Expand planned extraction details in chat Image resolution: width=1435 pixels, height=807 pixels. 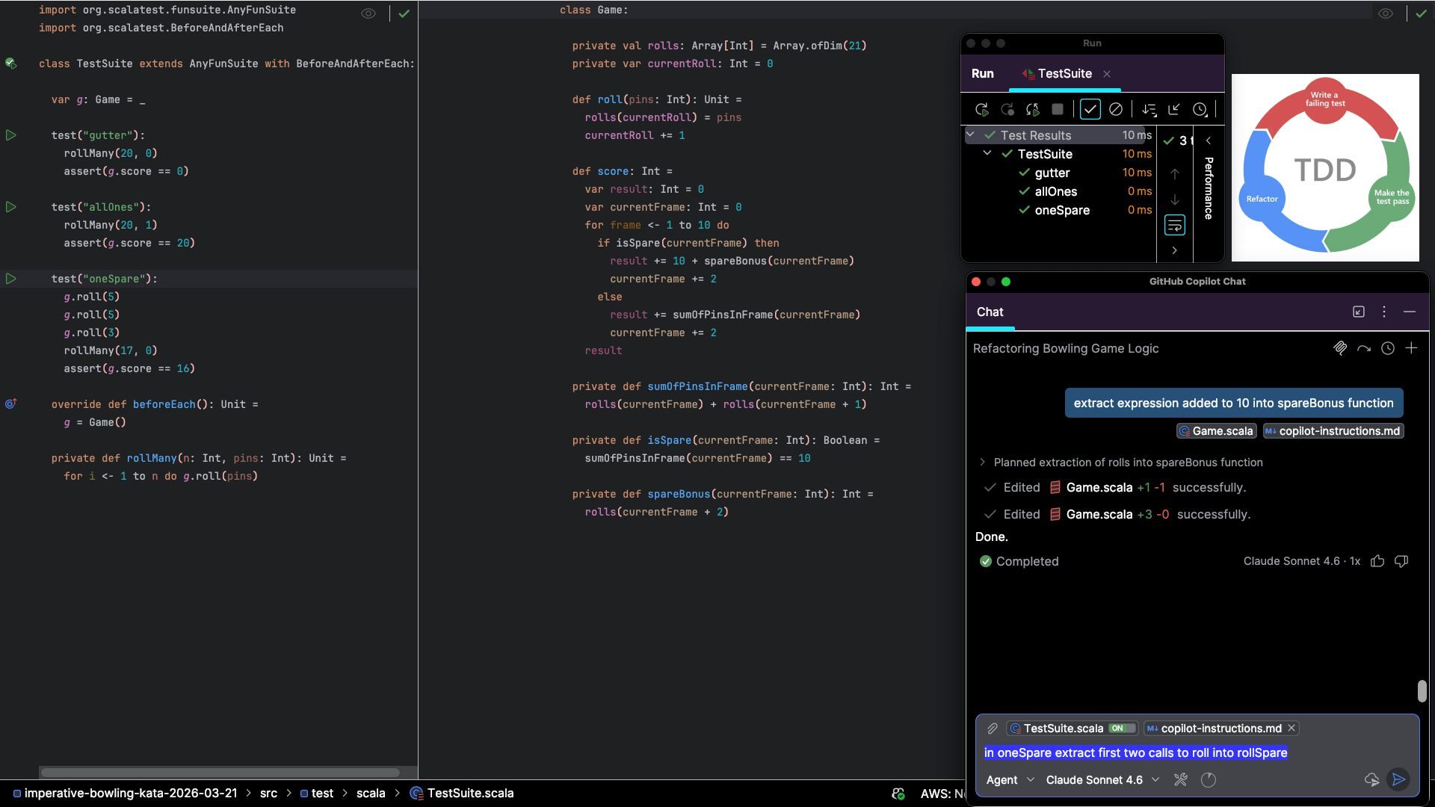(x=982, y=463)
